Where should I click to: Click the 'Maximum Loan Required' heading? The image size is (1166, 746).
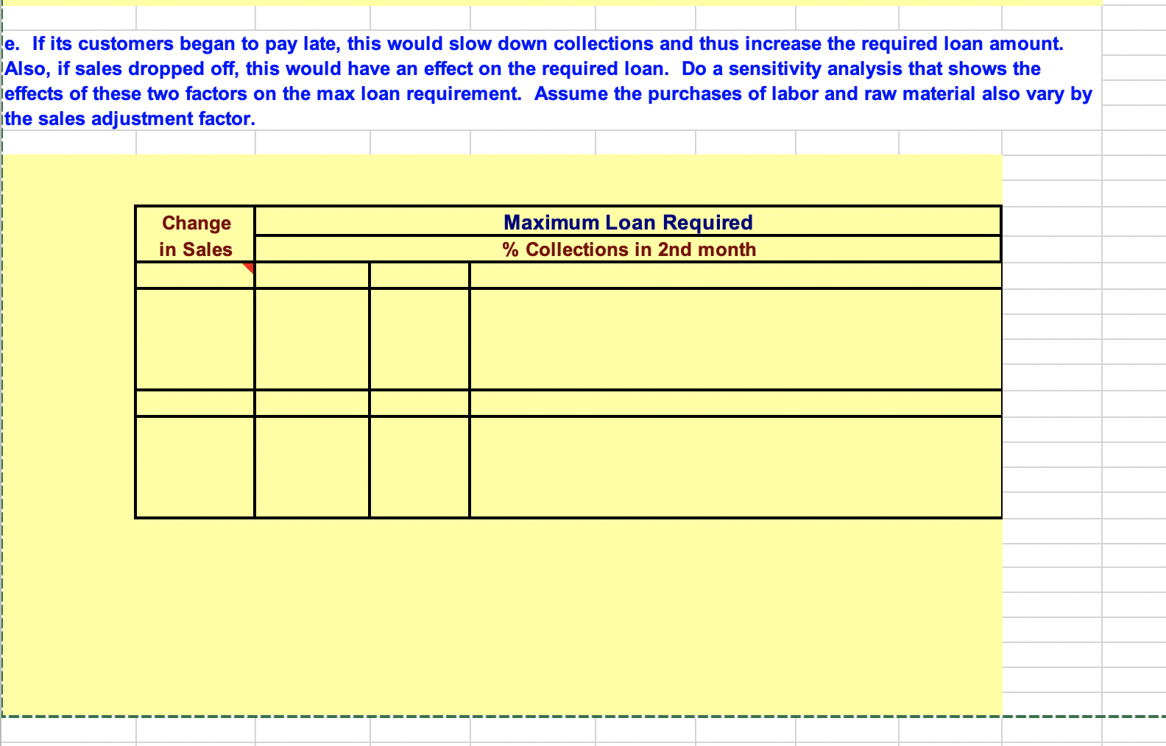[x=628, y=222]
